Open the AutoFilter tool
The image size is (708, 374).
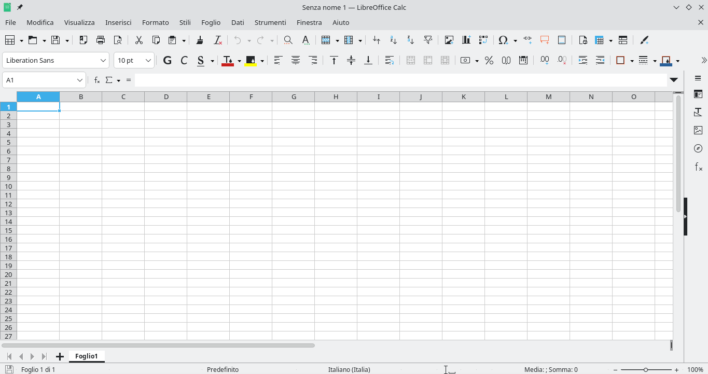click(427, 40)
